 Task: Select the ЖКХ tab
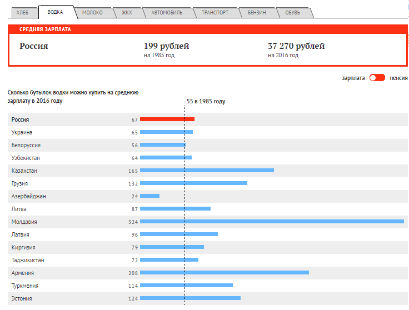pyautogui.click(x=126, y=12)
